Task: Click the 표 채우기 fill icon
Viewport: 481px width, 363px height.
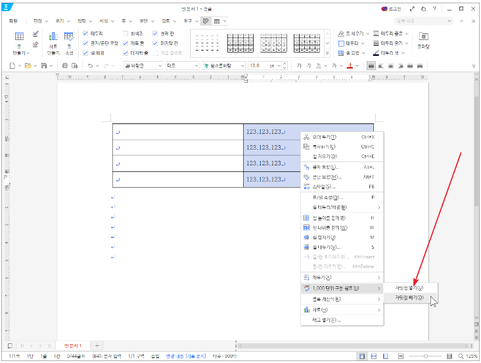Action: 341,33
